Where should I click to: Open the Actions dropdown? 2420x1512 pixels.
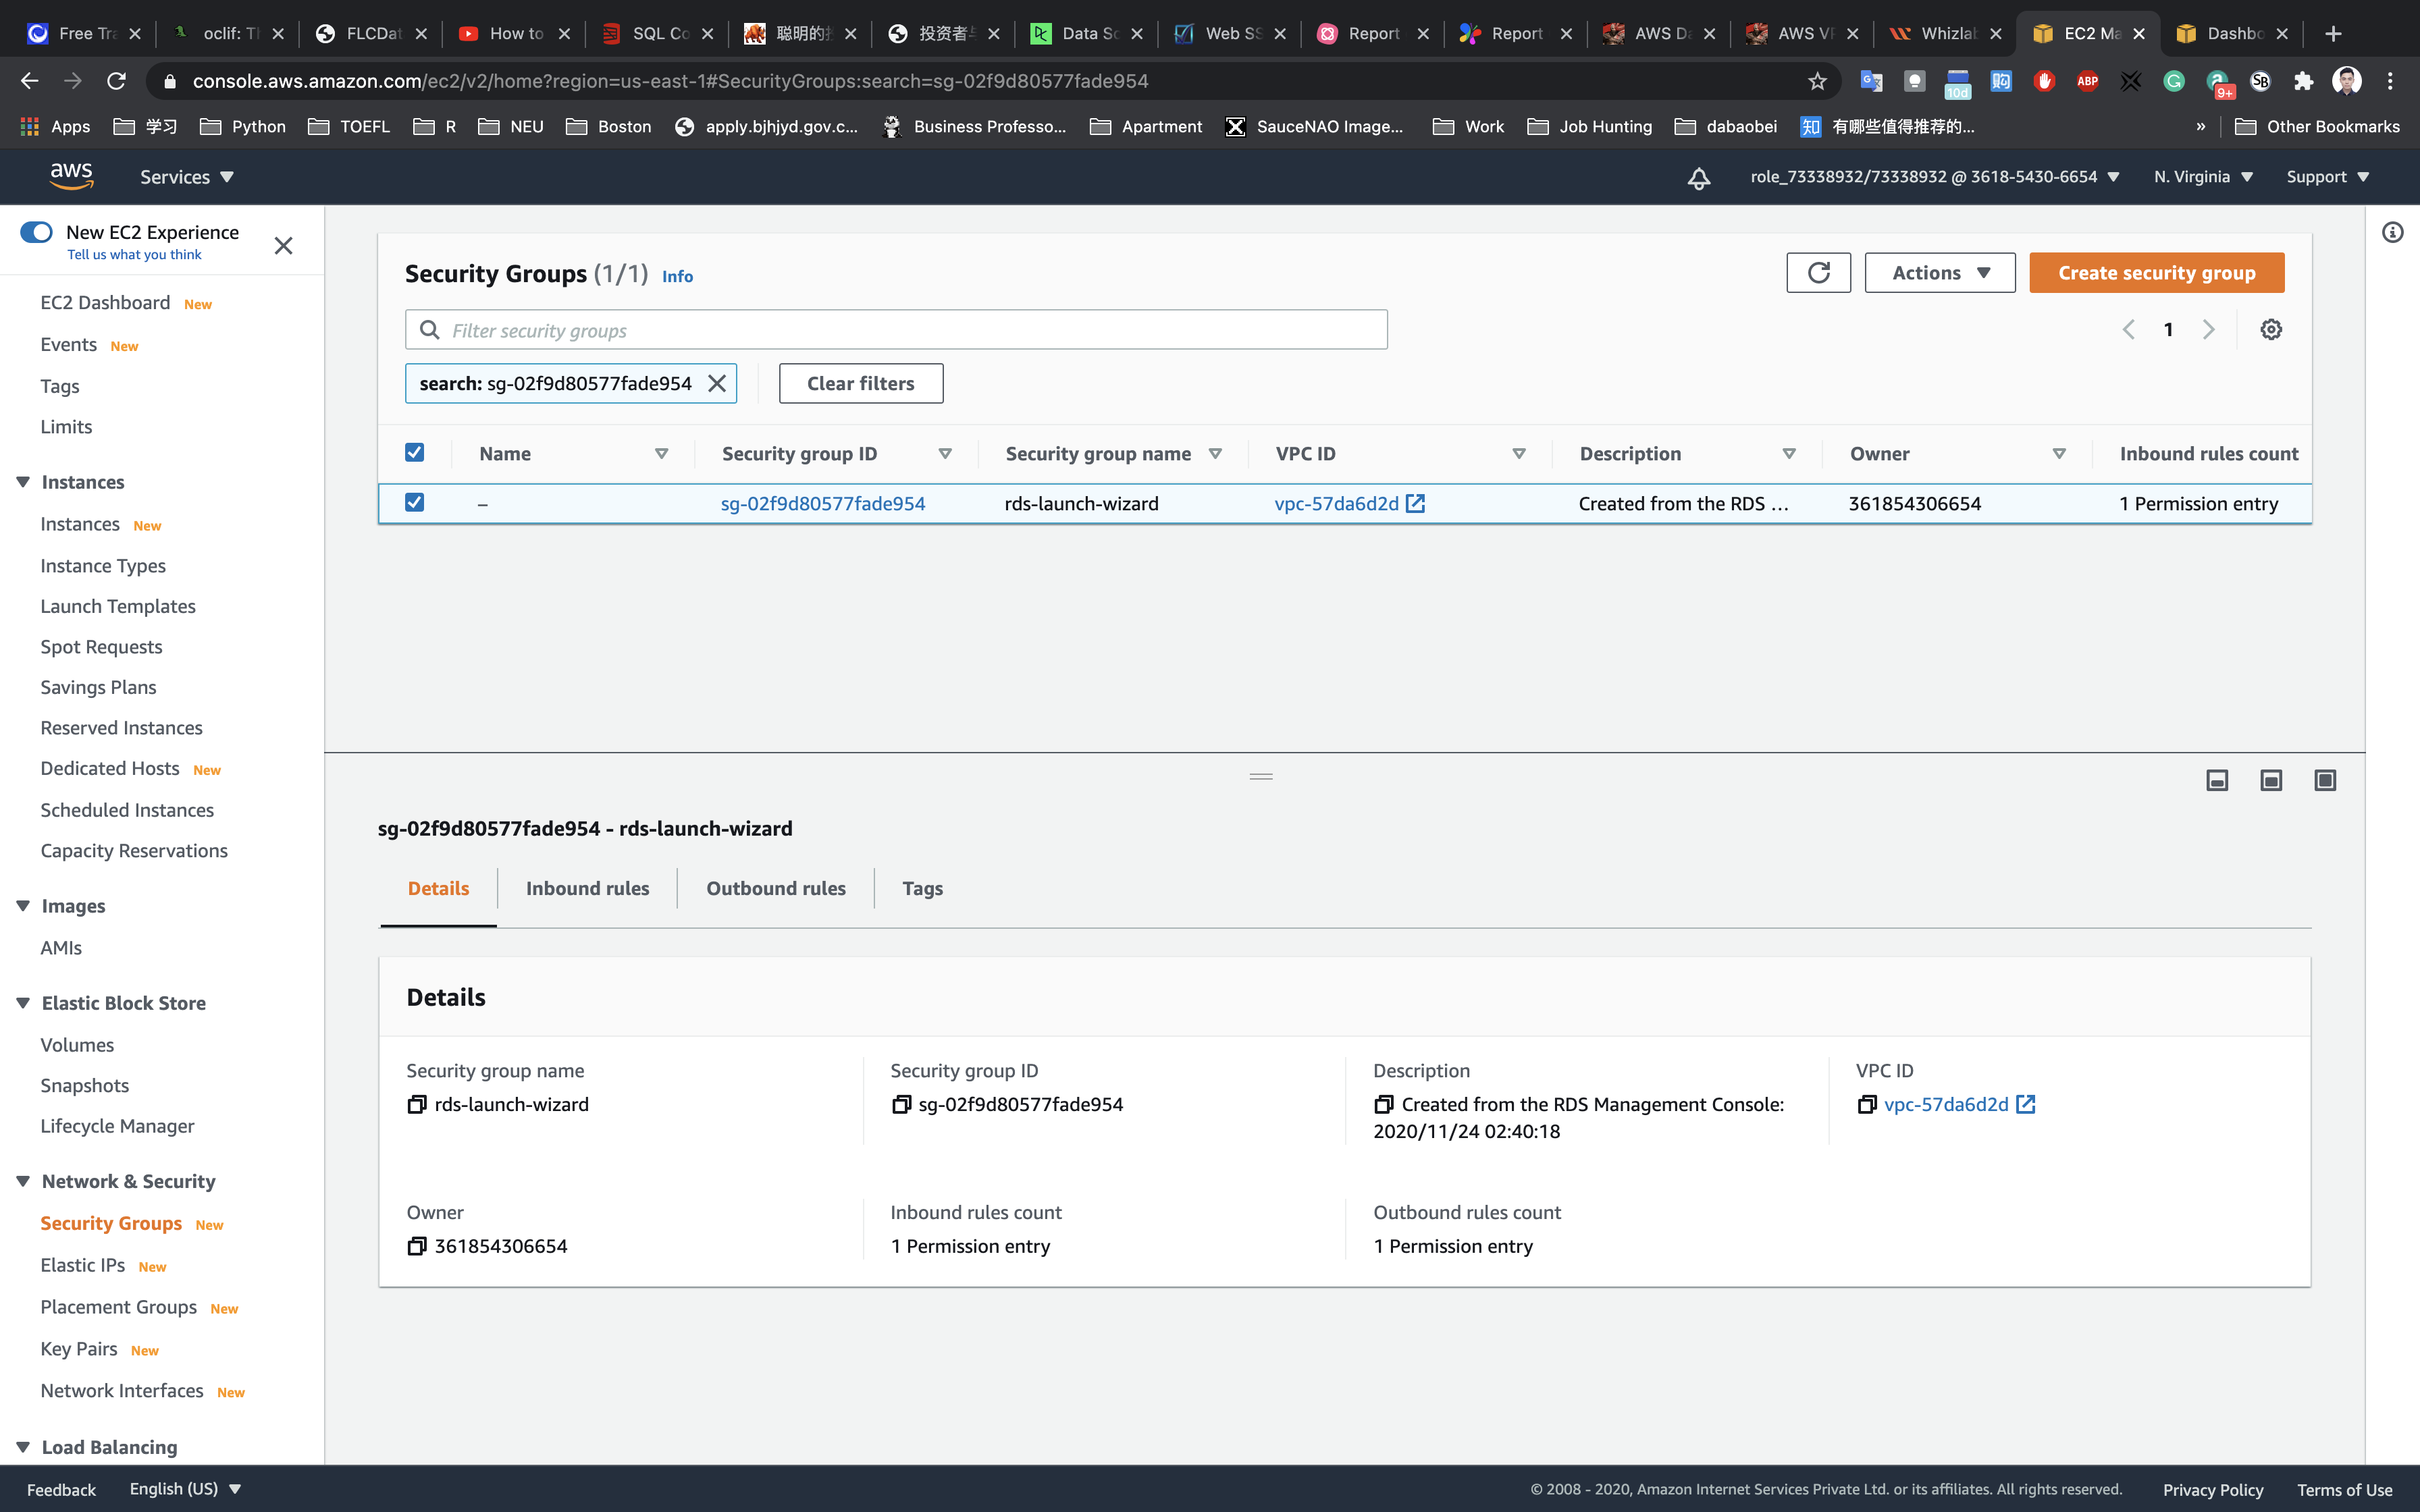tap(1939, 273)
